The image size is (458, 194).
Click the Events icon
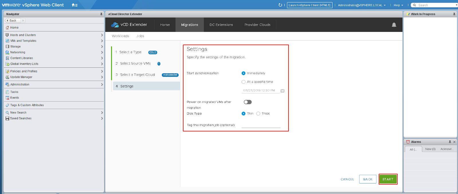pos(7,98)
